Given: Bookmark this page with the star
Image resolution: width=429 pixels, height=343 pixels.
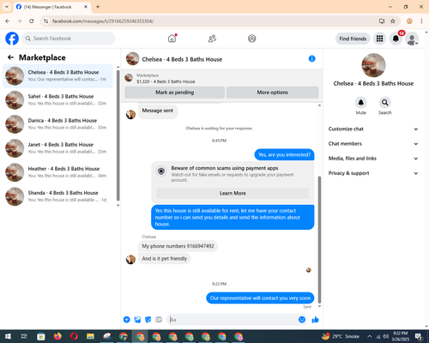Looking at the screenshot, I should point(393,21).
